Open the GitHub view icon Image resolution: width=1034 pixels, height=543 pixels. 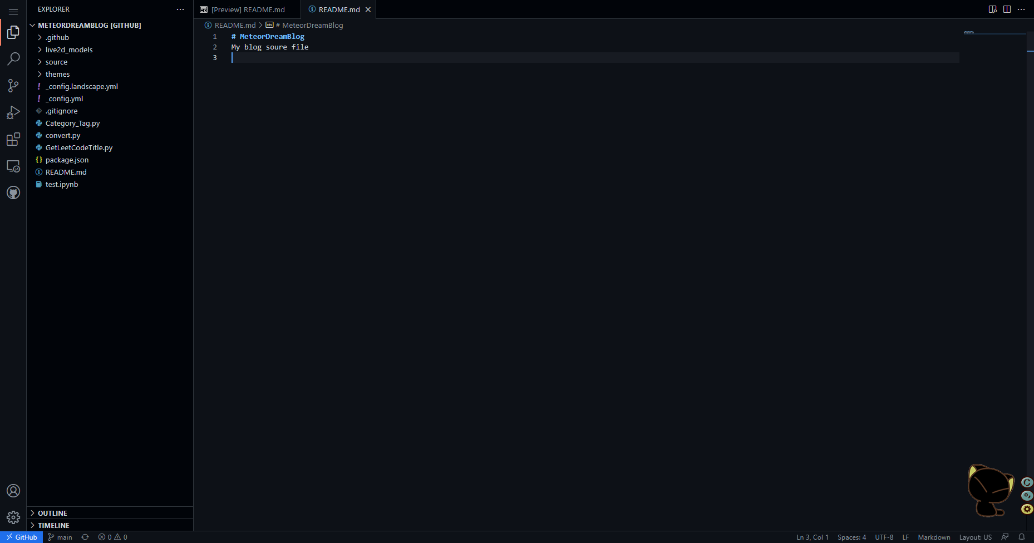pyautogui.click(x=13, y=192)
